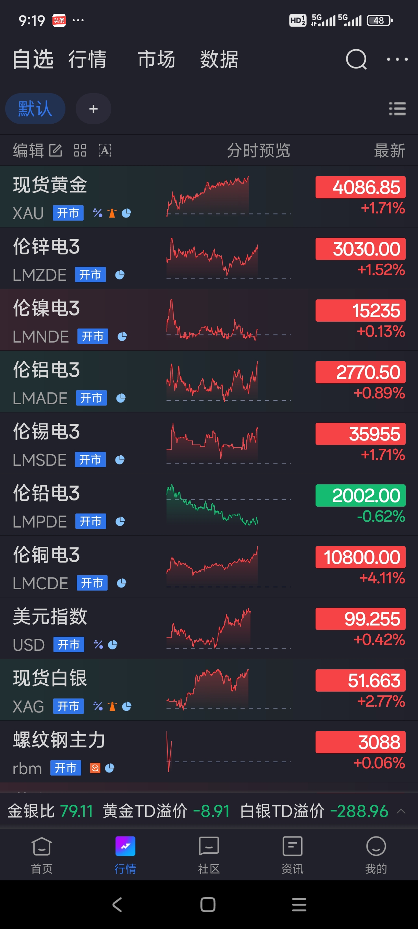Switch to the 市场 tab
The width and height of the screenshot is (418, 929).
point(156,59)
